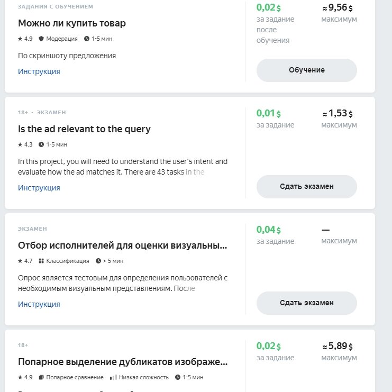This screenshot has width=392, height=392.
Task: Click the shield icon next to Модерация
Action: 41,39
